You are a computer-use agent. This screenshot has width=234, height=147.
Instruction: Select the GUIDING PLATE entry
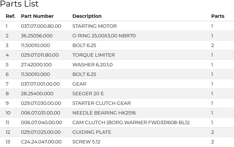92,132
